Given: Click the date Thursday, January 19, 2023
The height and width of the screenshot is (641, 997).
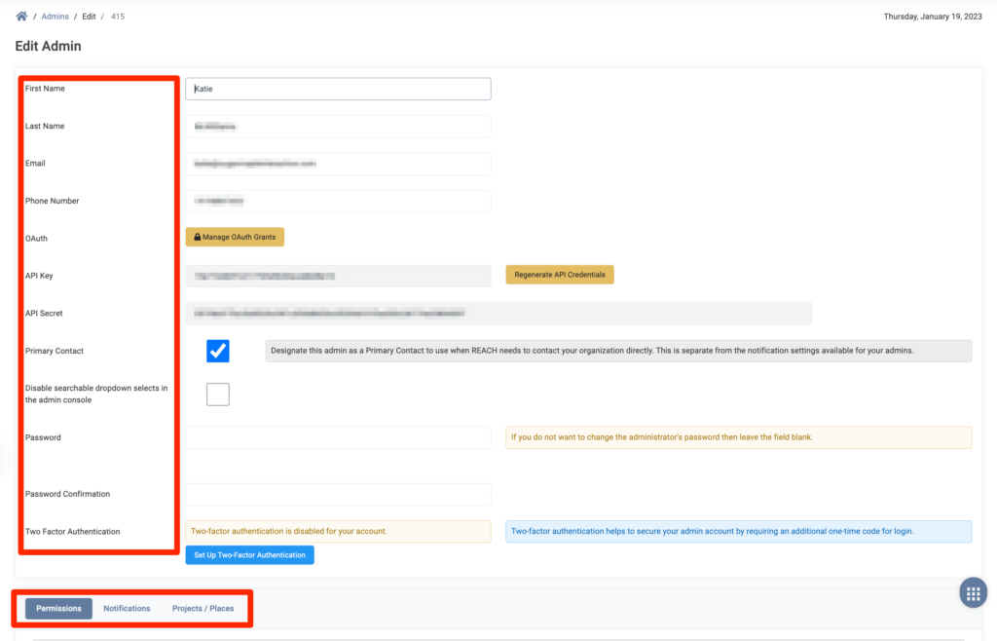Looking at the screenshot, I should point(933,17).
